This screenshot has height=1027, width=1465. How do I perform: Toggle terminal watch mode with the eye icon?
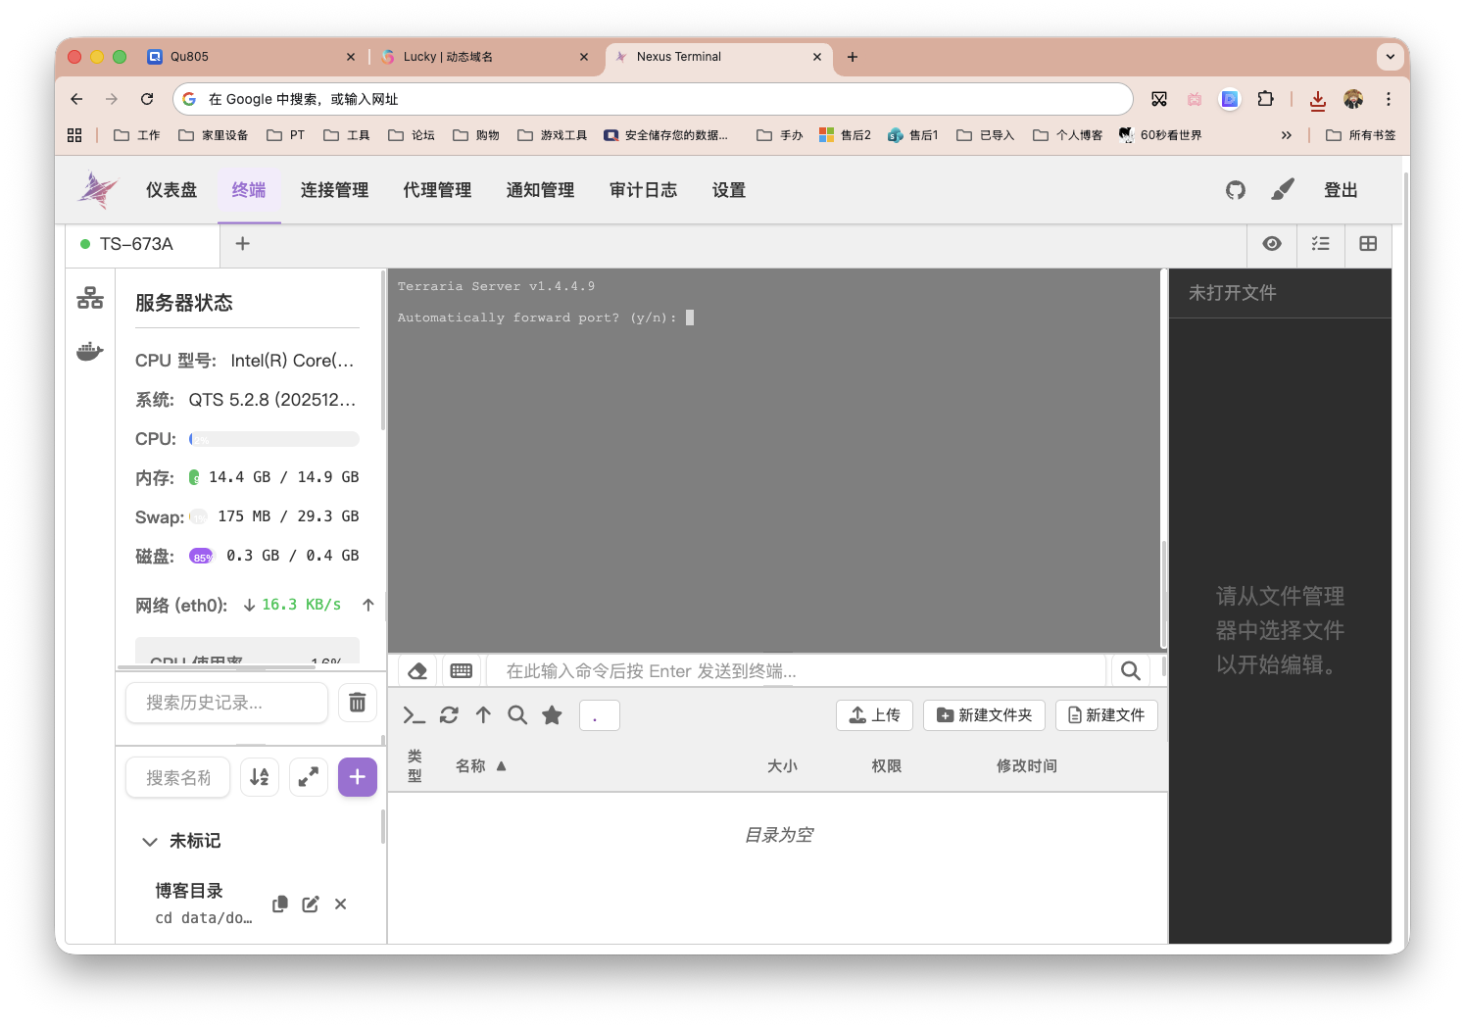tap(1272, 244)
